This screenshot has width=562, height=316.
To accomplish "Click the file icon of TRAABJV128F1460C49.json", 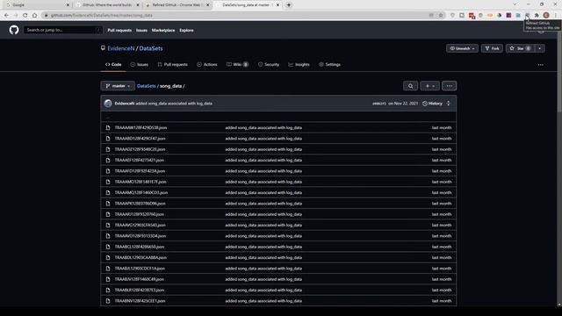I will 108,279.
